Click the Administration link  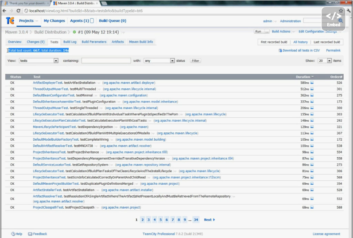[x=290, y=21]
